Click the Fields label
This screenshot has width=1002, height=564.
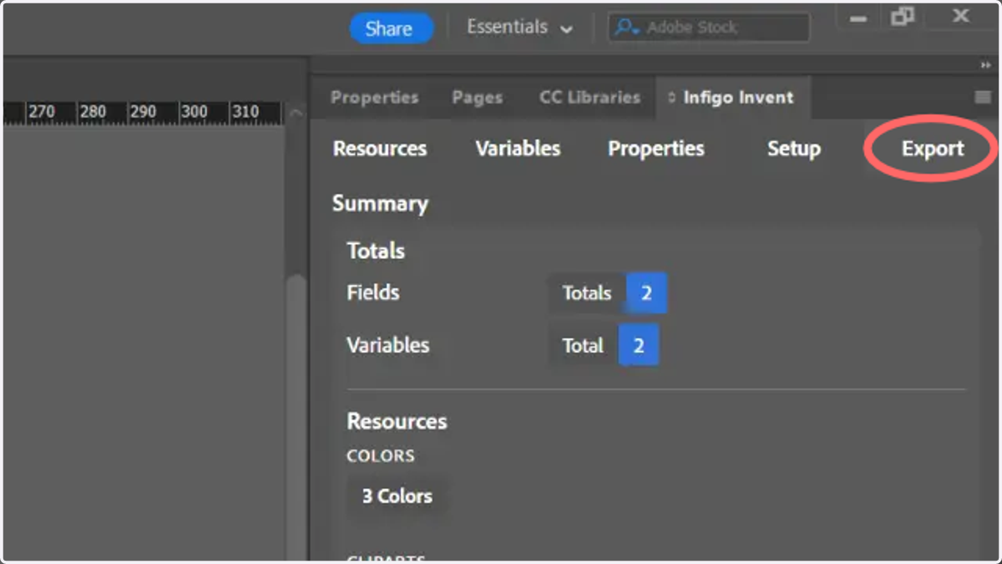pos(373,292)
